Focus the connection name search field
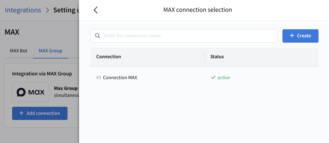This screenshot has height=143, width=329. [188, 36]
